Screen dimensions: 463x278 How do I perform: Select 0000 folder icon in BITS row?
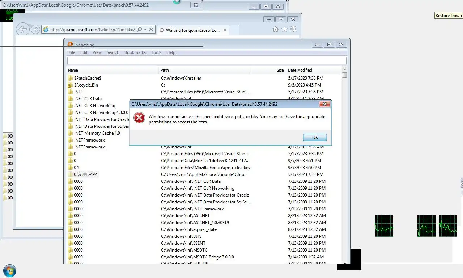coord(70,236)
